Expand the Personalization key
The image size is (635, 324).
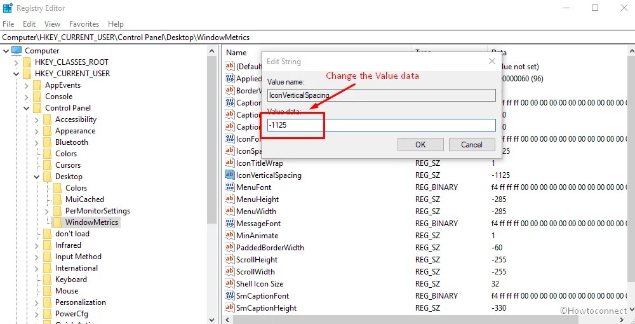click(x=36, y=302)
